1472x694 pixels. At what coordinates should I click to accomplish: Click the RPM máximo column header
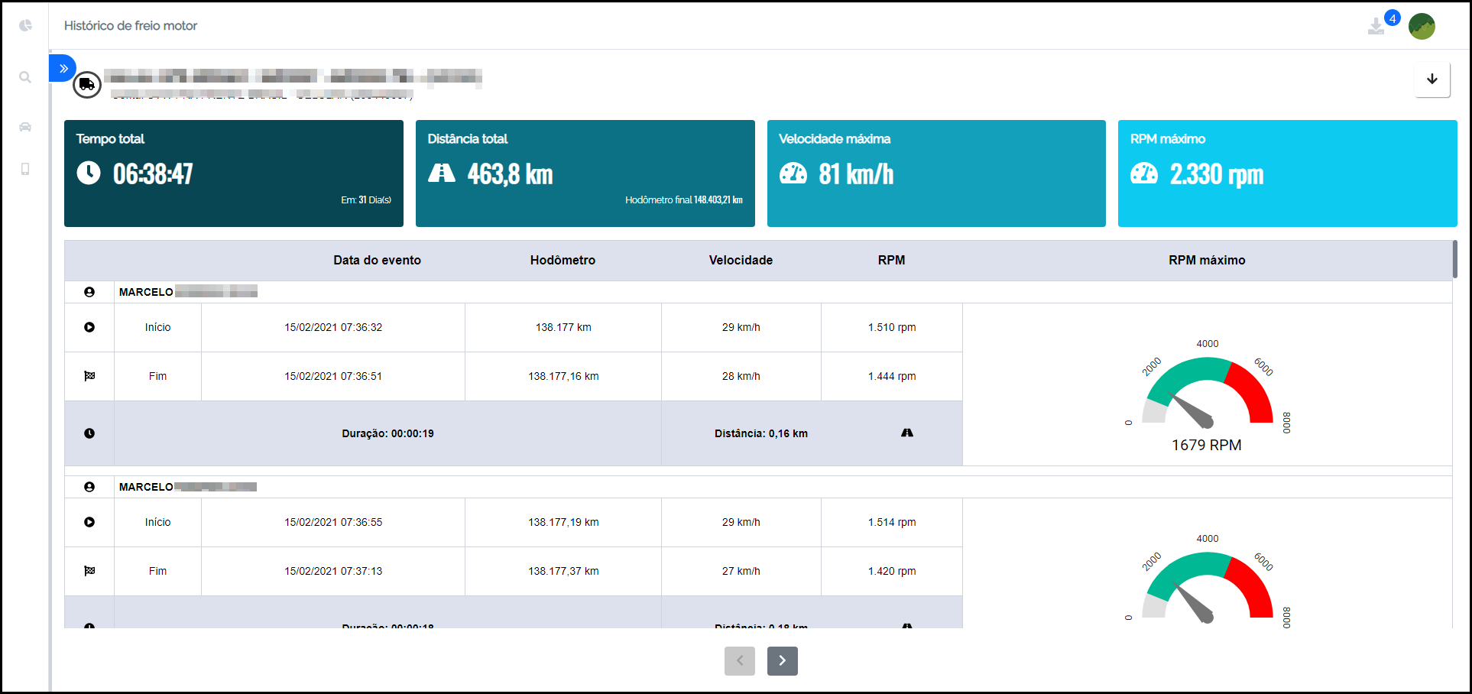tap(1207, 260)
